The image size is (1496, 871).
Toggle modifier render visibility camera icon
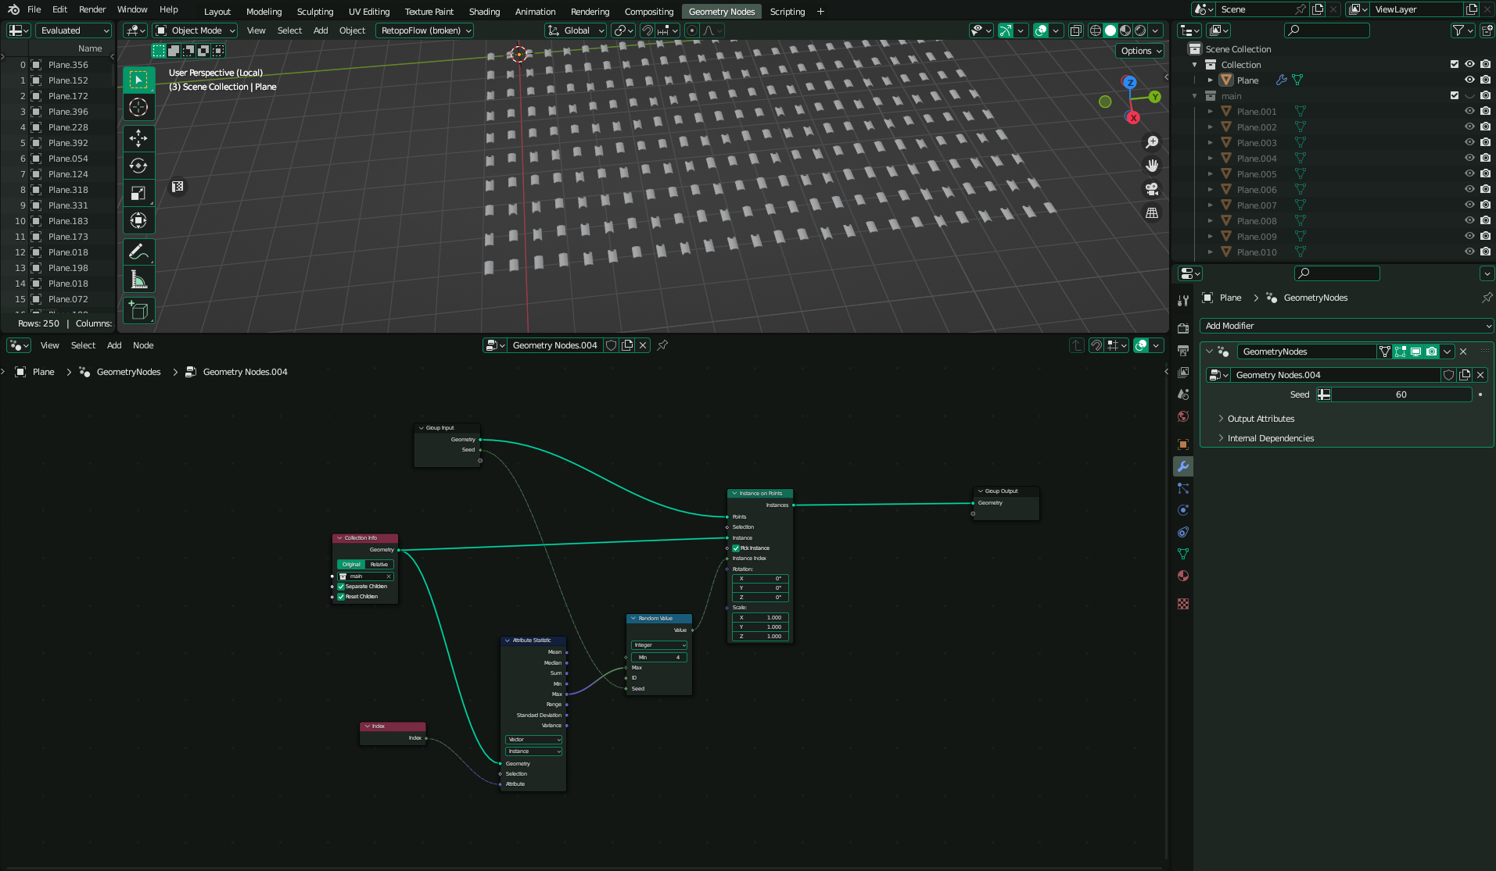click(x=1431, y=352)
